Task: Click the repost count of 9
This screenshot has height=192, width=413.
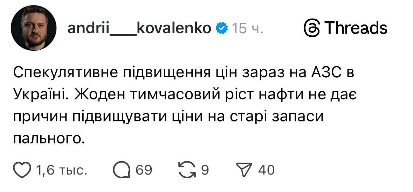Action: pos(205,170)
